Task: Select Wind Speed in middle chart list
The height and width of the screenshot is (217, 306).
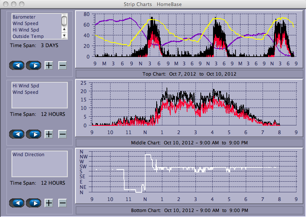Action: click(25, 92)
